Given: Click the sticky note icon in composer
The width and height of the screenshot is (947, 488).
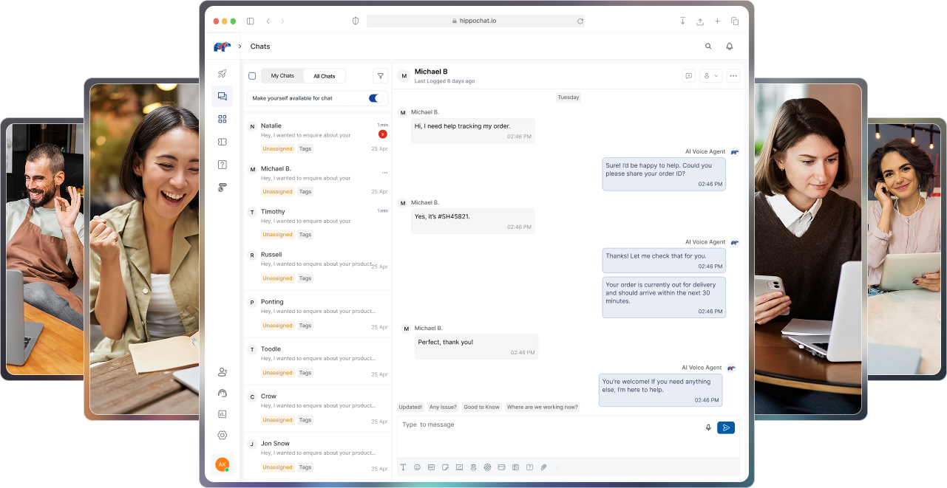Looking at the screenshot, I should point(445,467).
